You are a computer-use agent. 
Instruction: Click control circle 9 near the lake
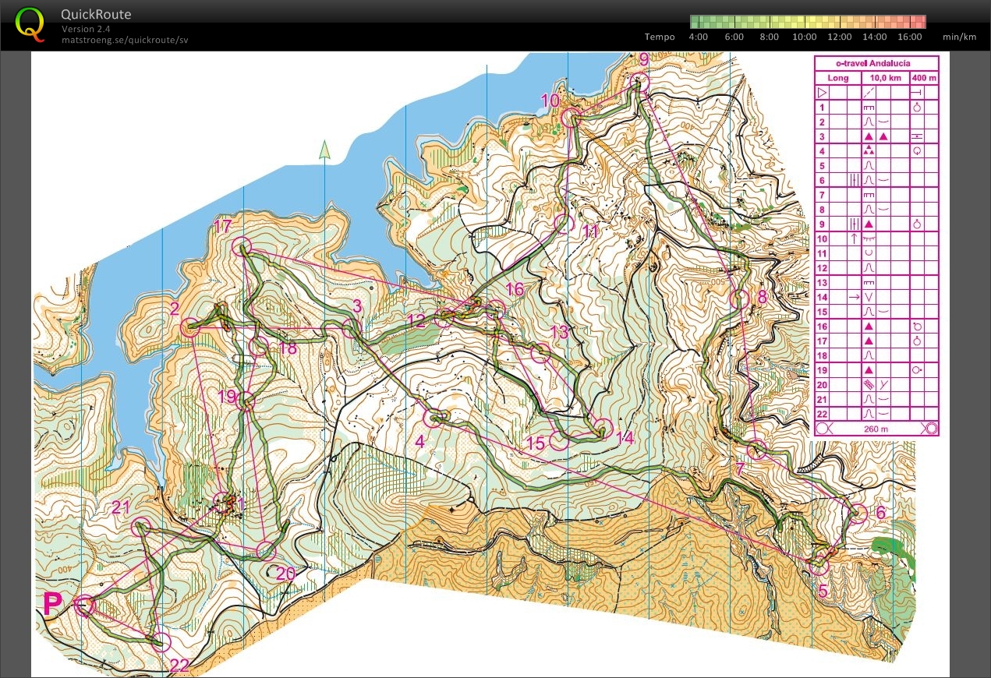click(640, 82)
